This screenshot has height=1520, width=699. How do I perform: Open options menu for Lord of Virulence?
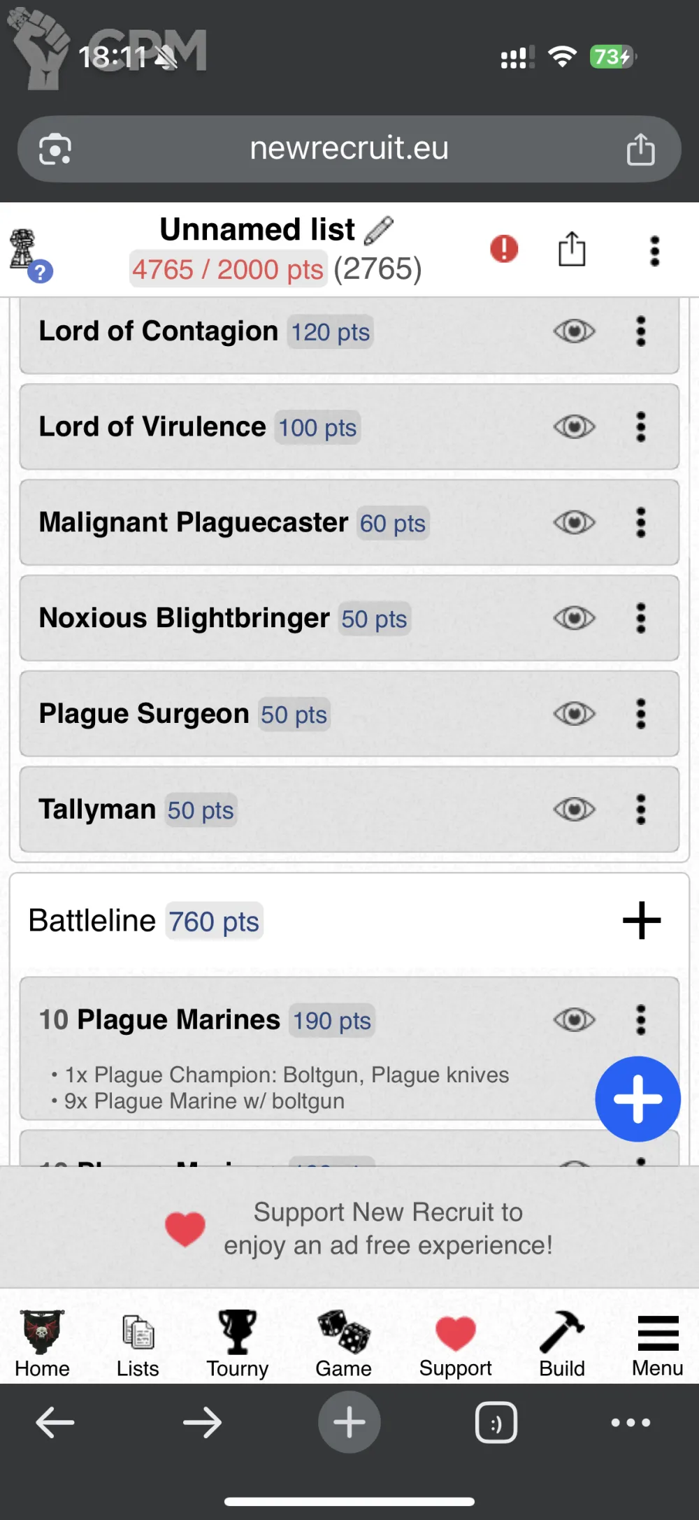coord(640,426)
